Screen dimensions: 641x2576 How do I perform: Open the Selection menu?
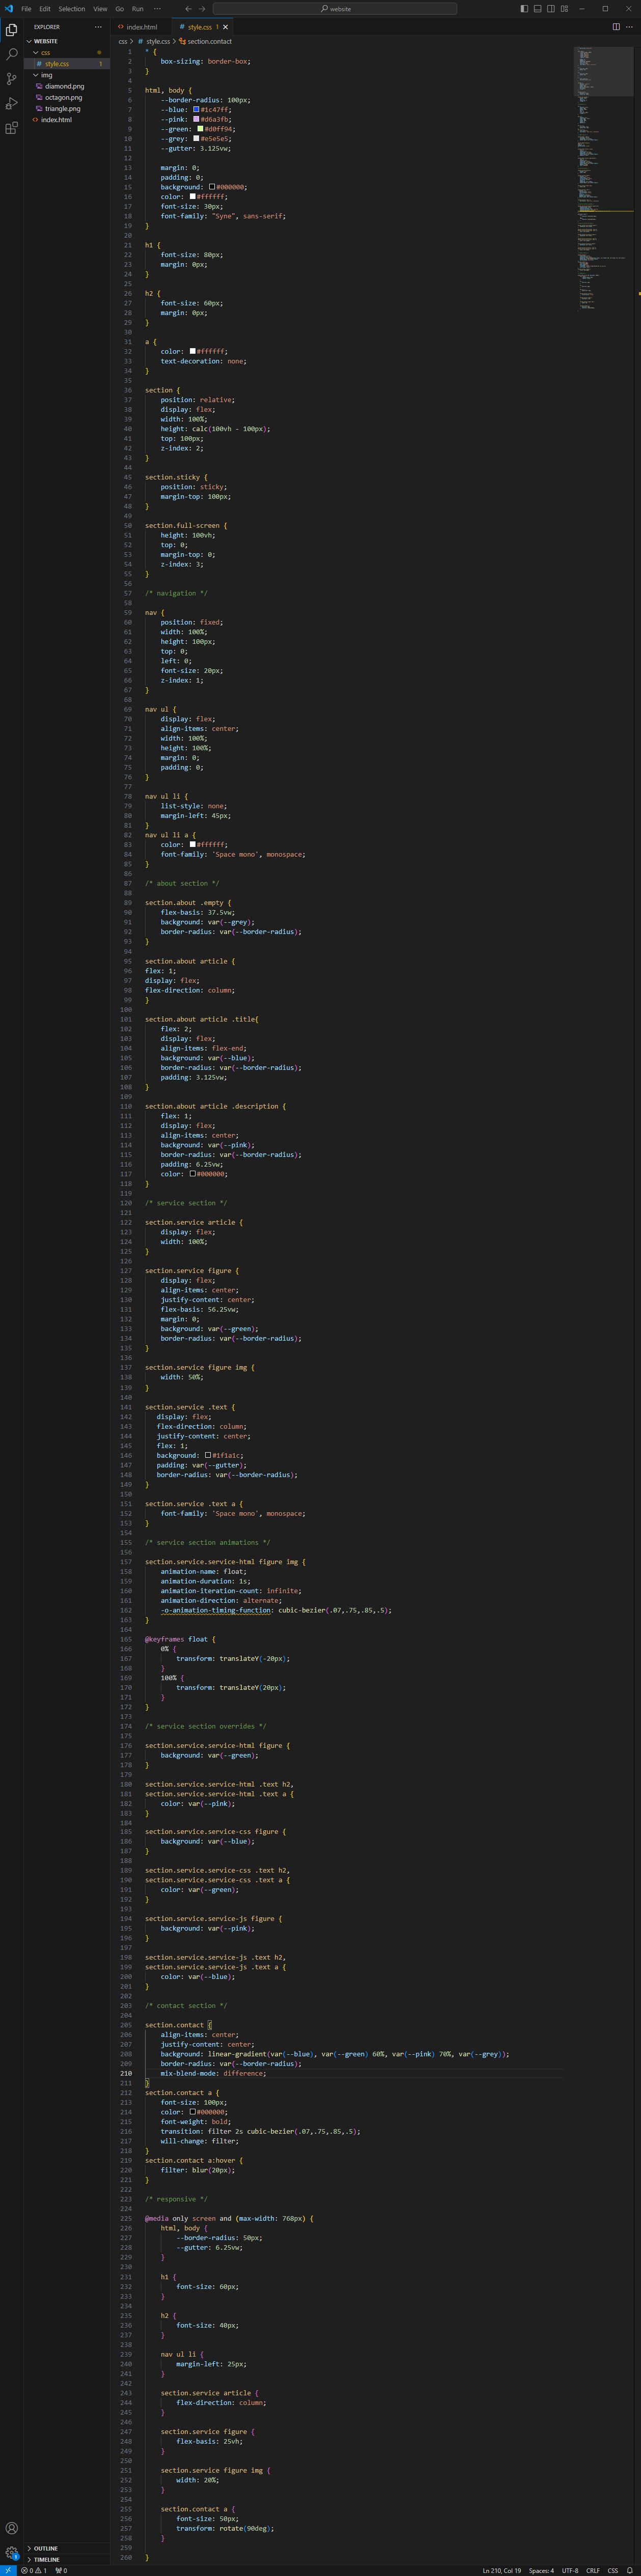(72, 9)
